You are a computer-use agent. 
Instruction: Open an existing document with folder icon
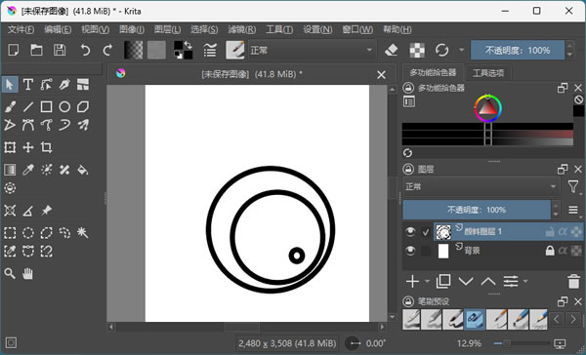(x=36, y=50)
